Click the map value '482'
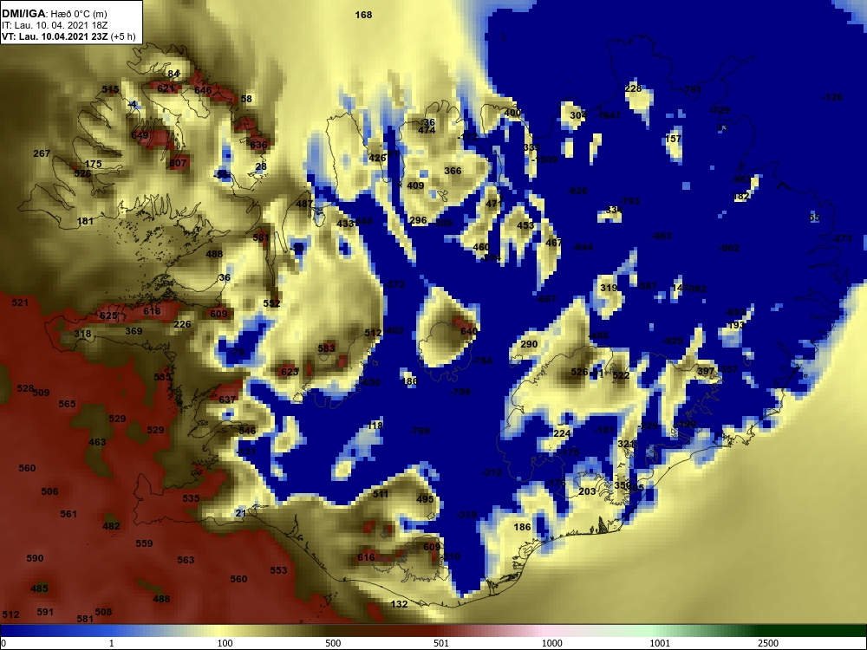The image size is (867, 650). tap(111, 526)
